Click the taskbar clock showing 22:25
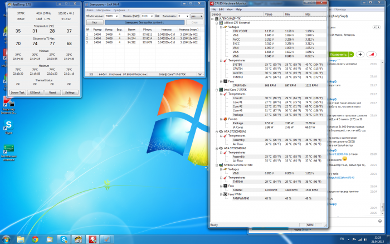Image resolution: width=390 pixels, height=244 pixels. coord(378,240)
